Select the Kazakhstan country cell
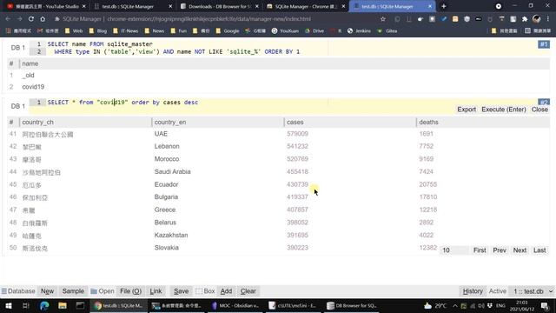Image resolution: width=556 pixels, height=313 pixels. coord(171,236)
